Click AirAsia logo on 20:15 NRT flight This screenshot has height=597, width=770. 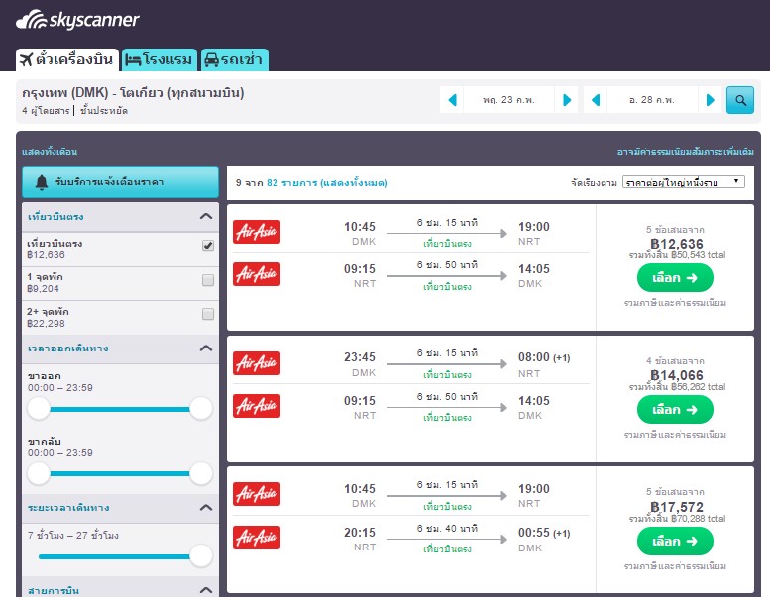257,538
